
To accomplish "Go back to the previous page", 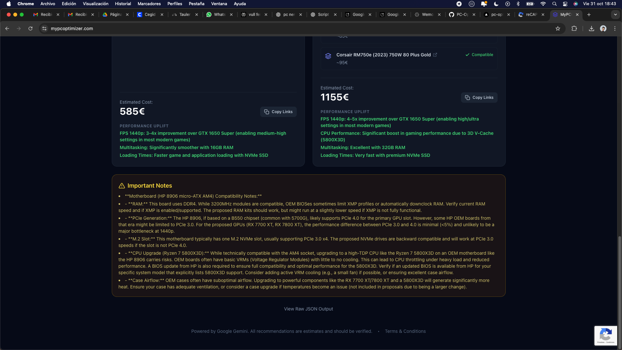I will (x=7, y=29).
